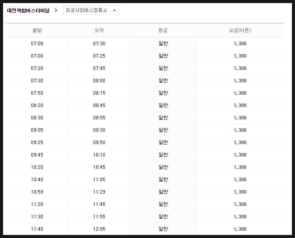Click 일반 grade in the 11:40 row
This screenshot has width=295, height=238.
[163, 229]
